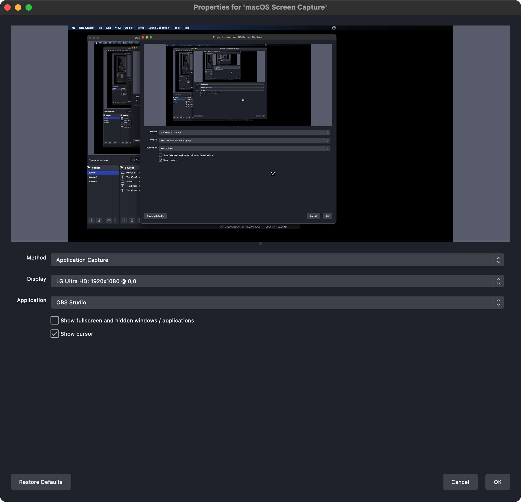
Task: Click the trash icon under previewed Sources list
Action: pos(132,220)
